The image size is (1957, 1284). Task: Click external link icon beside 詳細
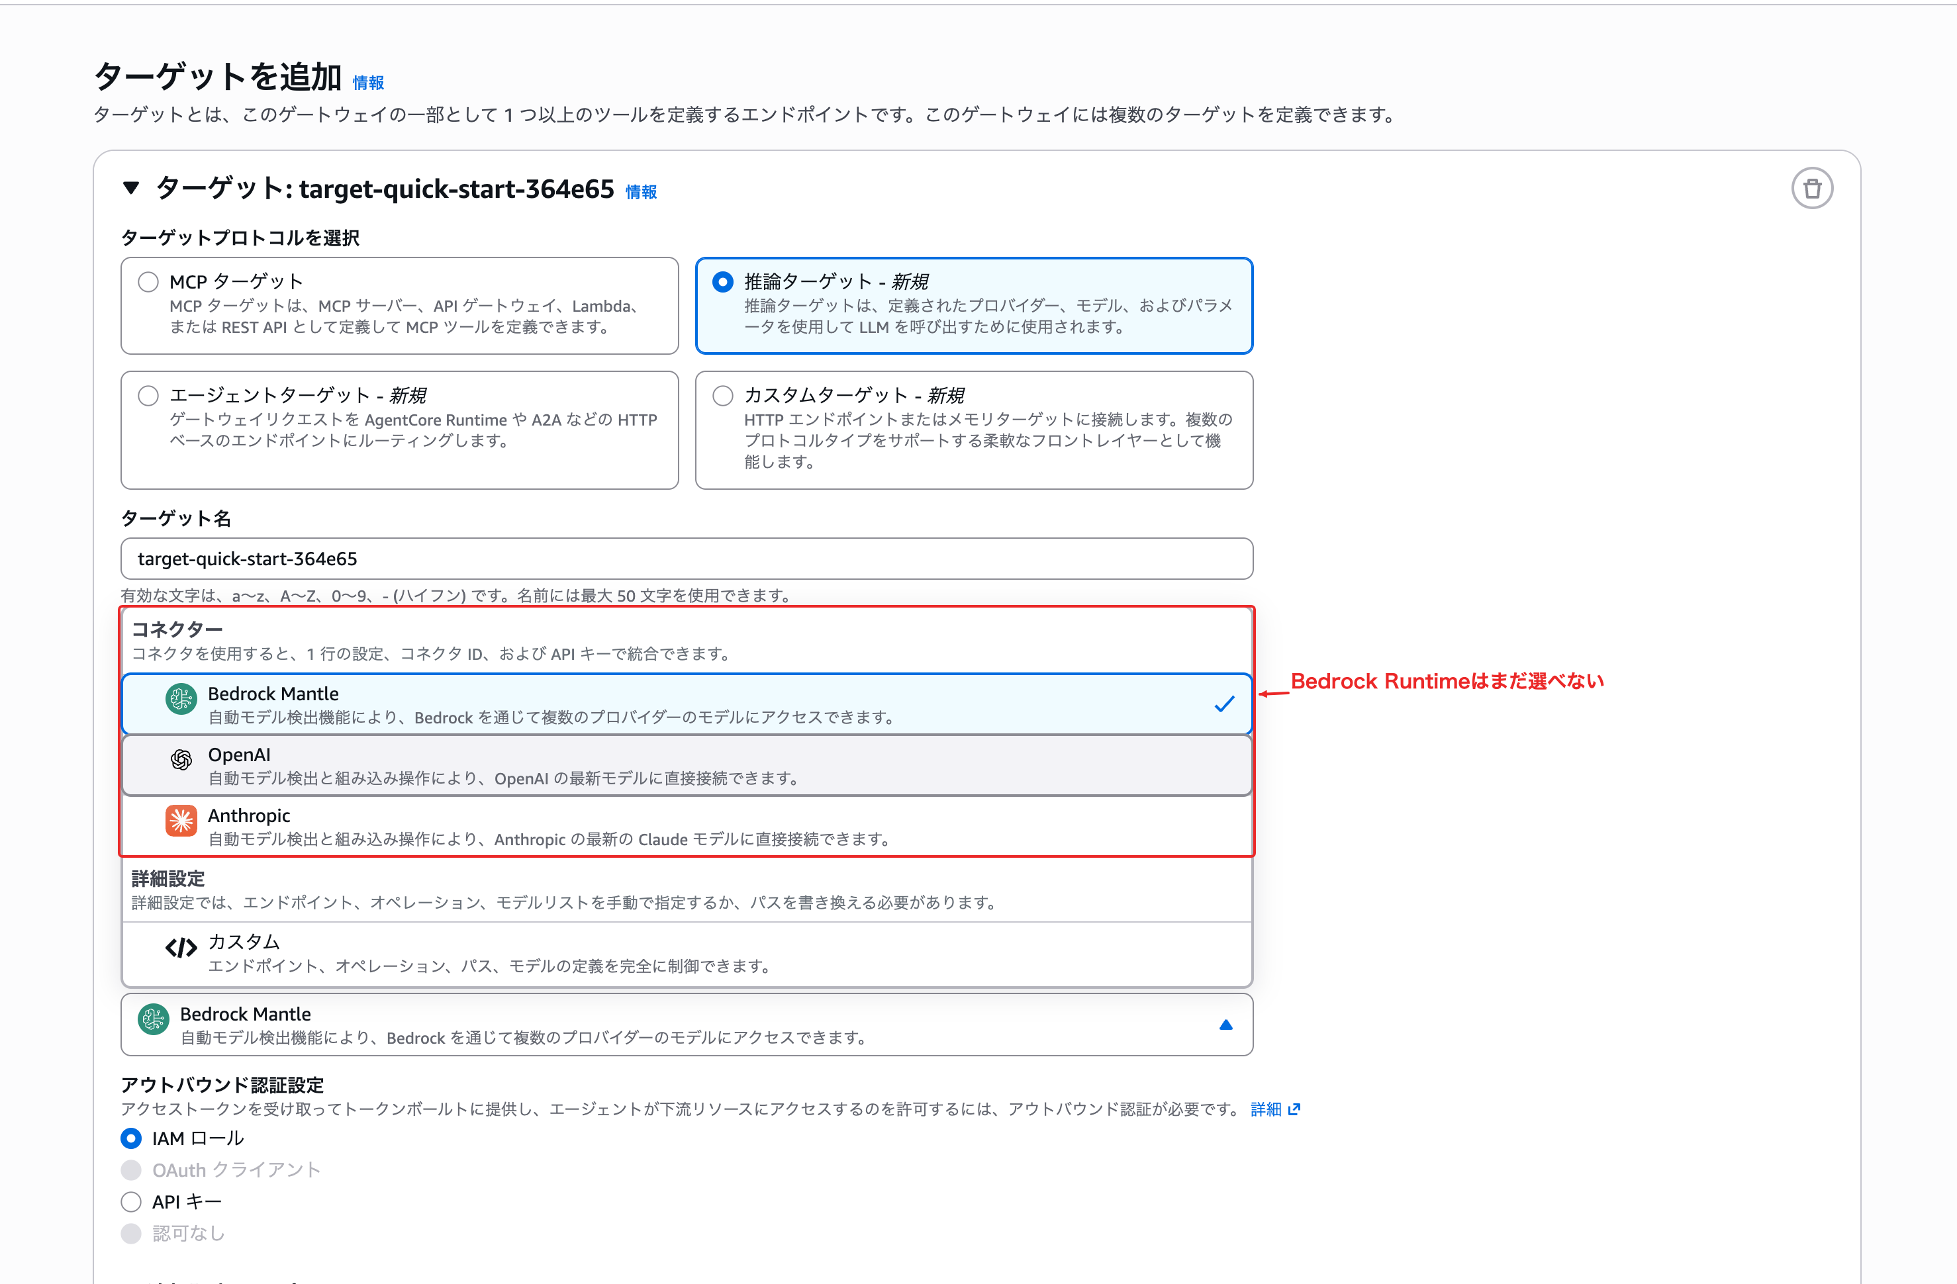tap(1294, 1110)
